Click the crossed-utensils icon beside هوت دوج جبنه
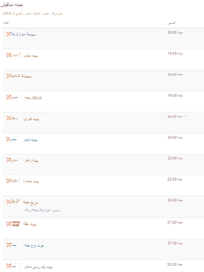Viewport: 204px width, 272px height. [9, 245]
